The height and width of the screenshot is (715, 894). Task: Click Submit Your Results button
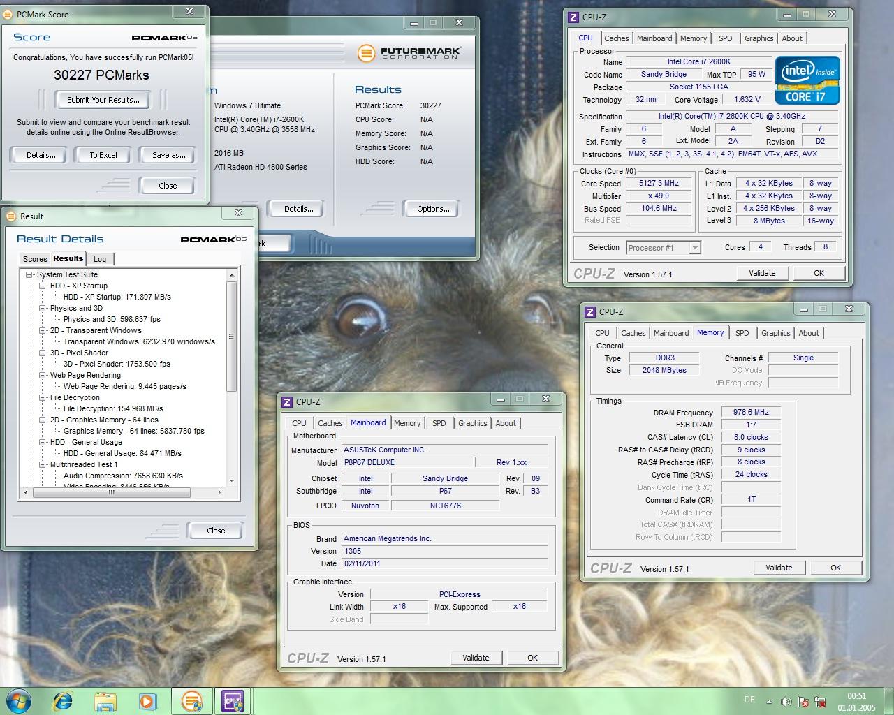pos(103,100)
